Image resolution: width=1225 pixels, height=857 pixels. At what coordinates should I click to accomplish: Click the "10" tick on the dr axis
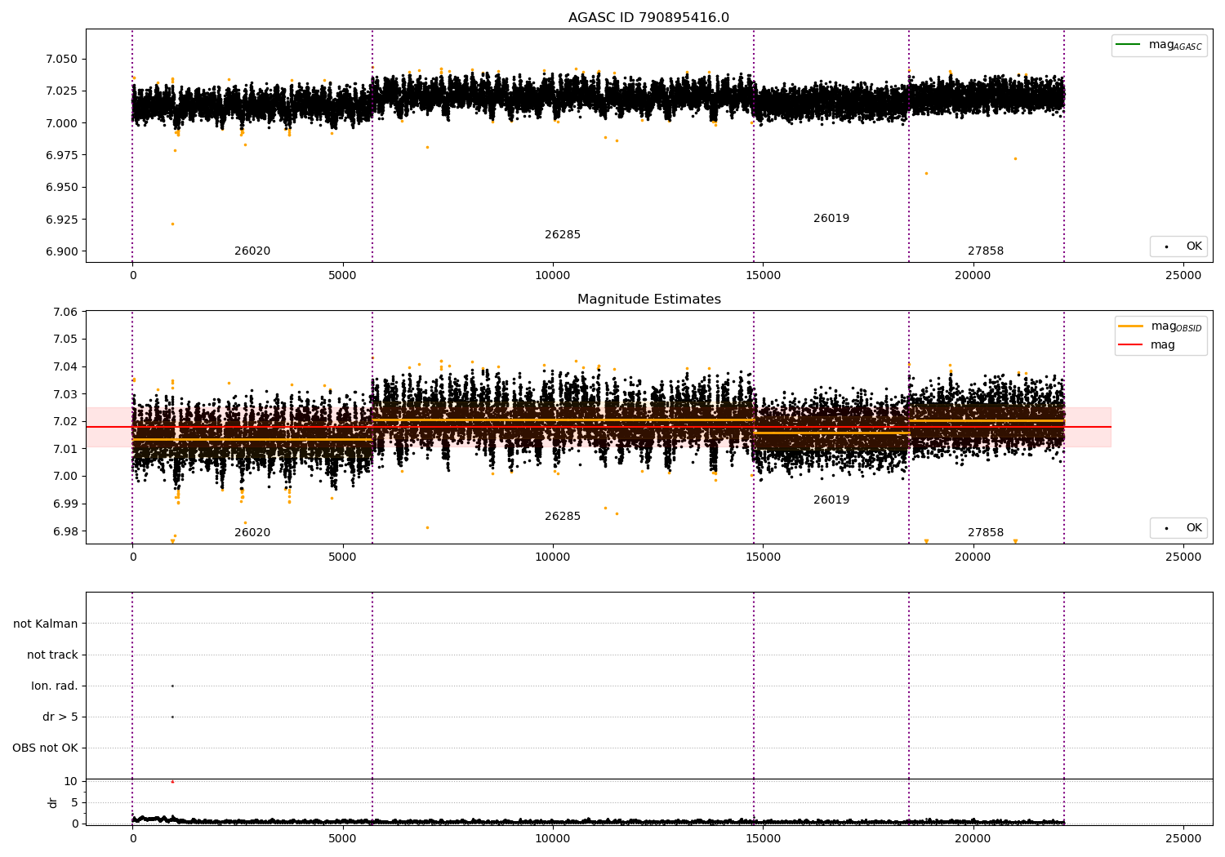pyautogui.click(x=71, y=781)
